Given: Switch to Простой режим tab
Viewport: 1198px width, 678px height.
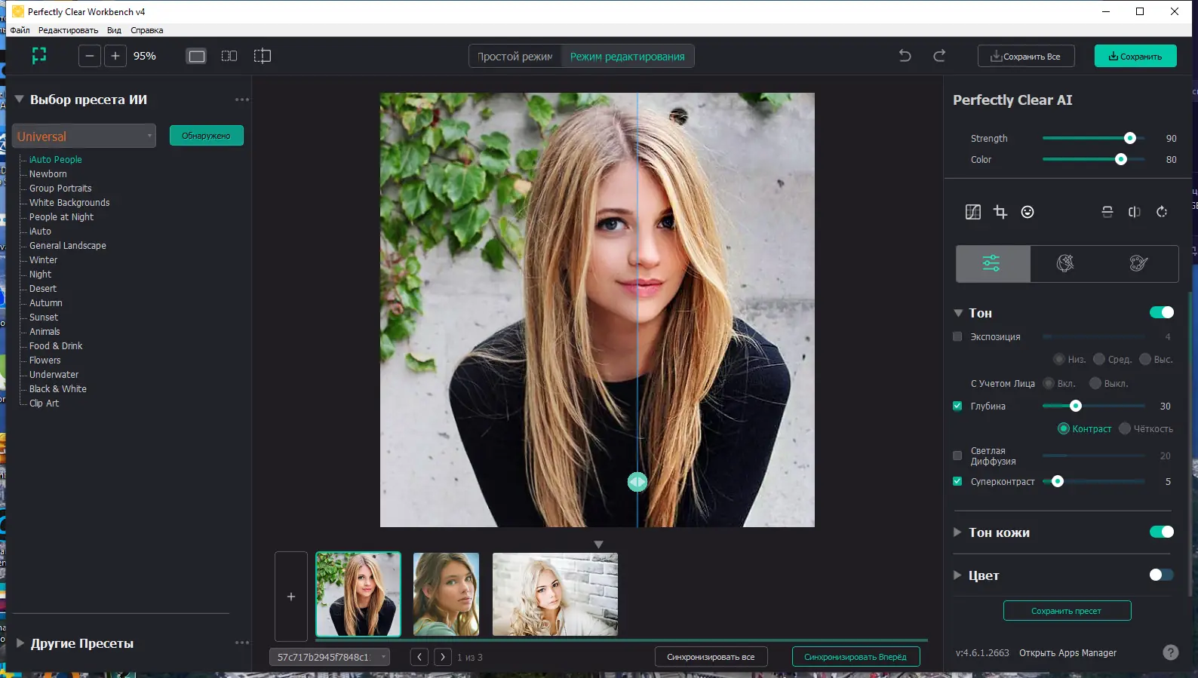Looking at the screenshot, I should coord(515,57).
